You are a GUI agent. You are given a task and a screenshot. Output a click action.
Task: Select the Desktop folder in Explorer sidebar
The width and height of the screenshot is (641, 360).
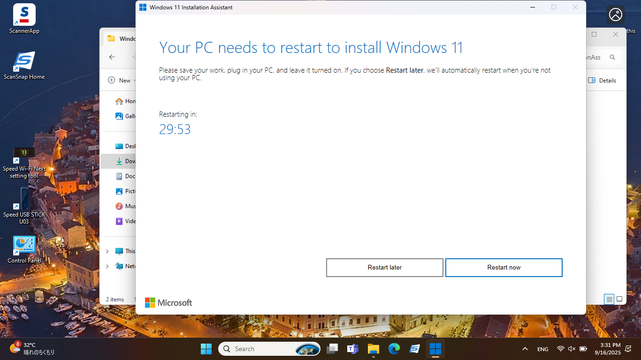click(x=126, y=146)
